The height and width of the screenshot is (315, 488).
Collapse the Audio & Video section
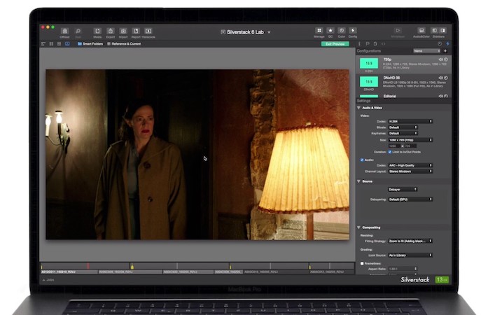point(359,108)
